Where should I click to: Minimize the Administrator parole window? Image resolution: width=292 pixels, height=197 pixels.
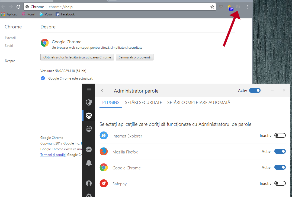272,90
